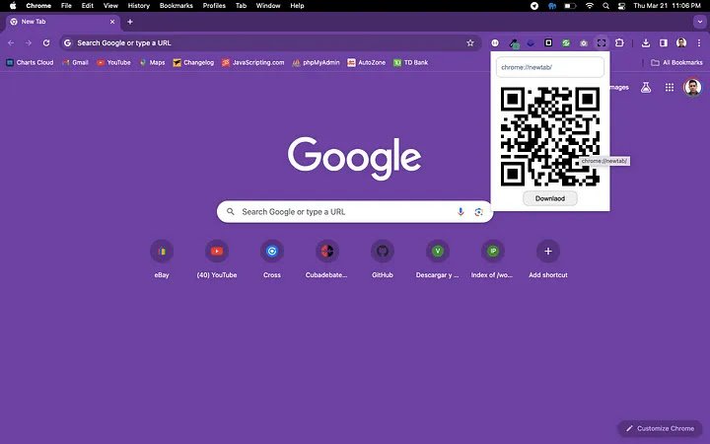
Task: Open the File menu
Action: pyautogui.click(x=67, y=6)
